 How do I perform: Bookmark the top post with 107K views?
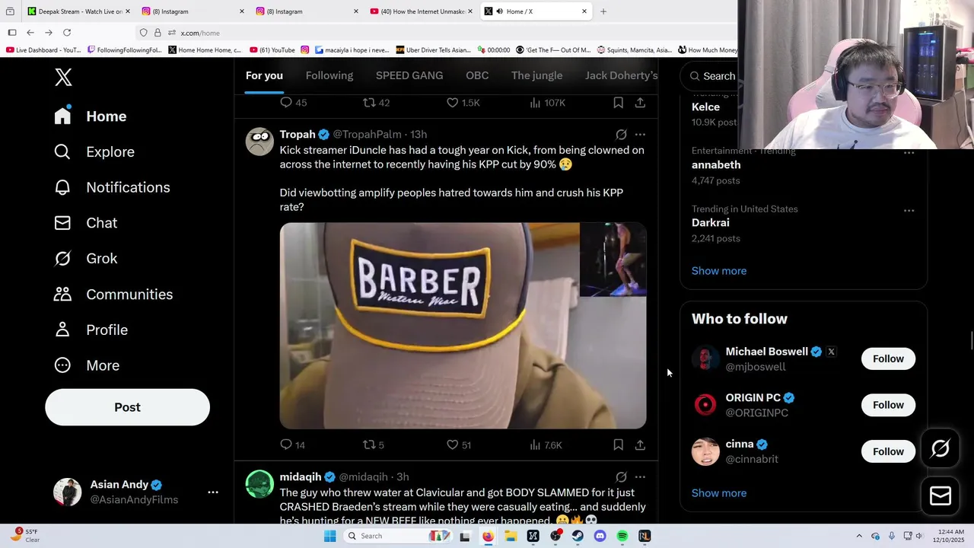click(618, 102)
